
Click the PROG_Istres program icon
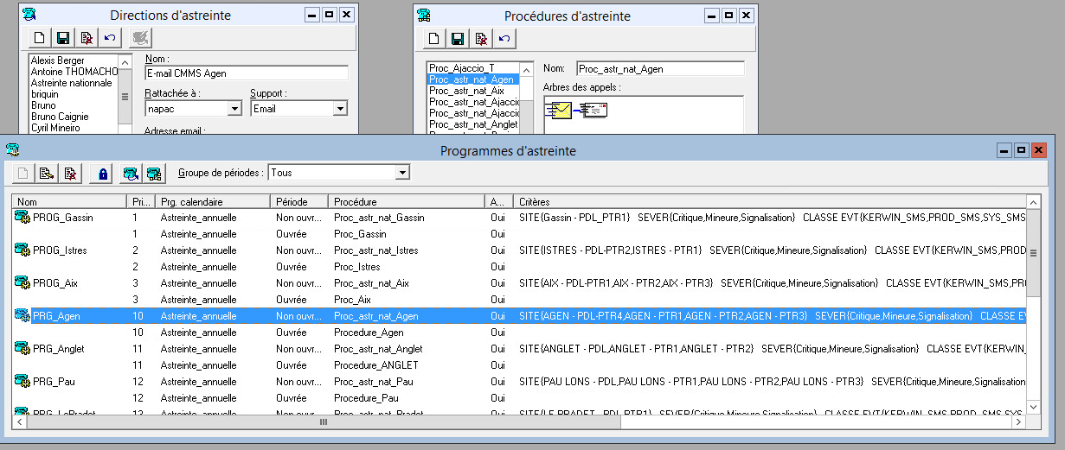pos(22,250)
